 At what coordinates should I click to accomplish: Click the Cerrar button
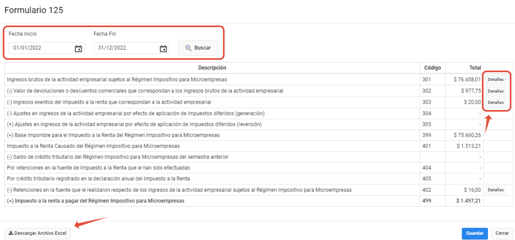click(x=502, y=233)
